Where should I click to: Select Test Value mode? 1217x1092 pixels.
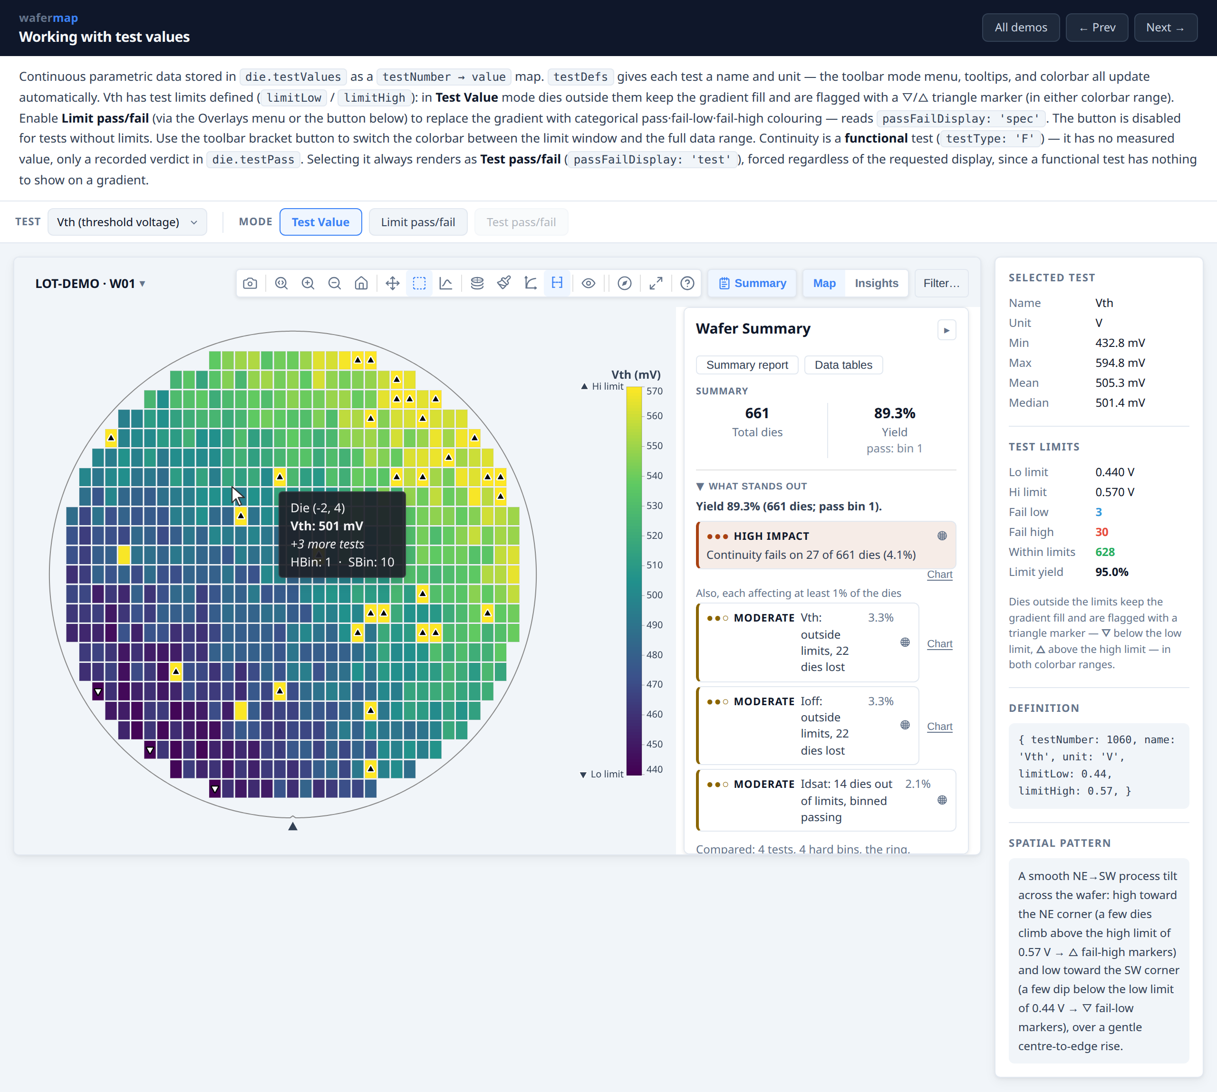tap(320, 222)
